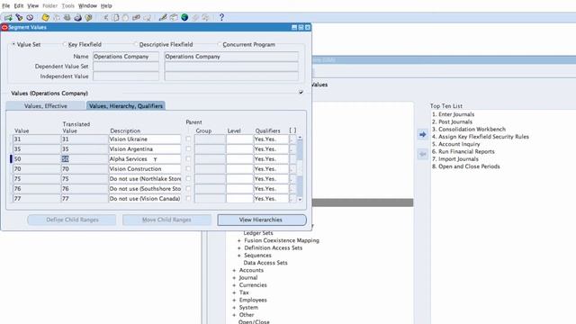Select the Concurrent Program radio button
576x324 pixels.
click(220, 44)
